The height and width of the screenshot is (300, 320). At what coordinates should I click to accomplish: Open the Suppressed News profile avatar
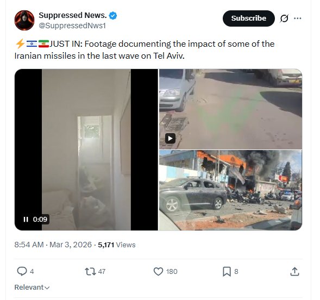coord(24,20)
